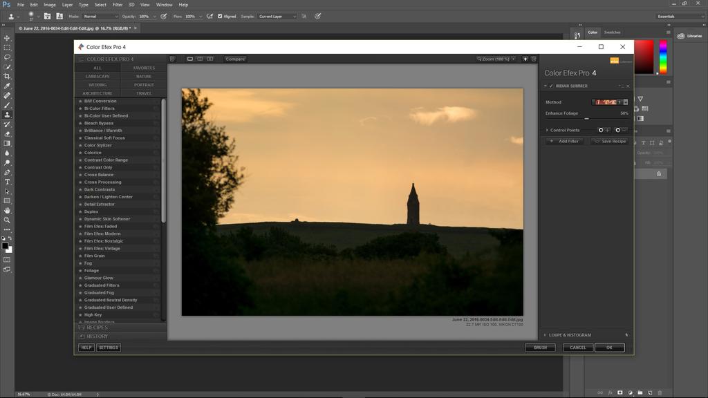Choose Film Efex: Vintage from filter list
708x398 pixels.
click(102, 249)
